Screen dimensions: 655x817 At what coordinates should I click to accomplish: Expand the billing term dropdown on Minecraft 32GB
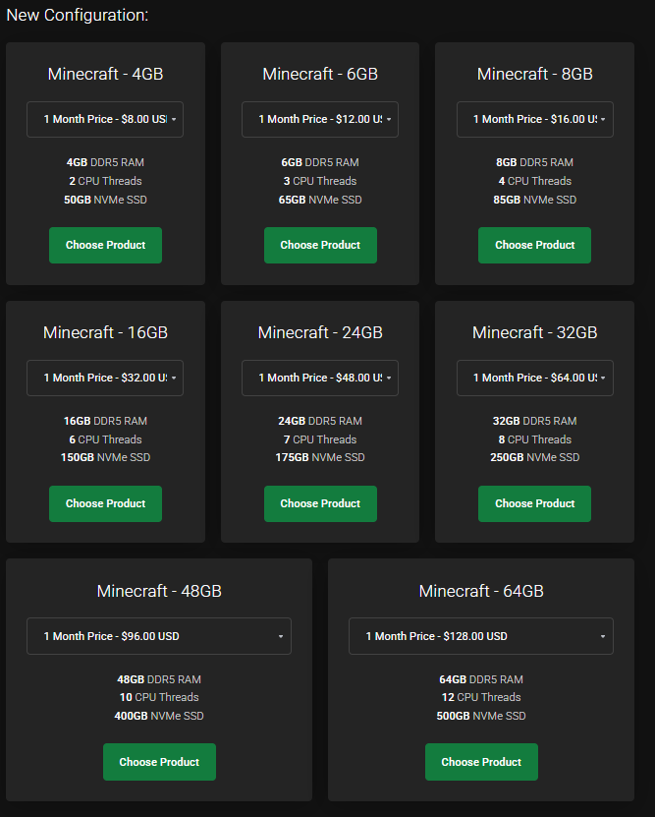click(x=534, y=378)
